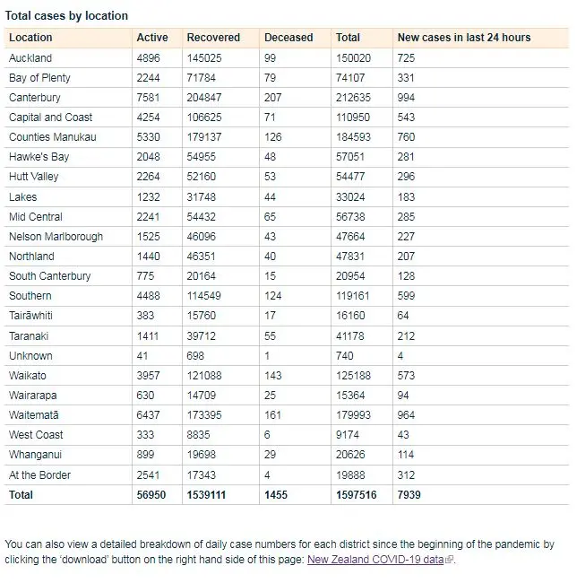Click the At the Border row label

(39, 474)
